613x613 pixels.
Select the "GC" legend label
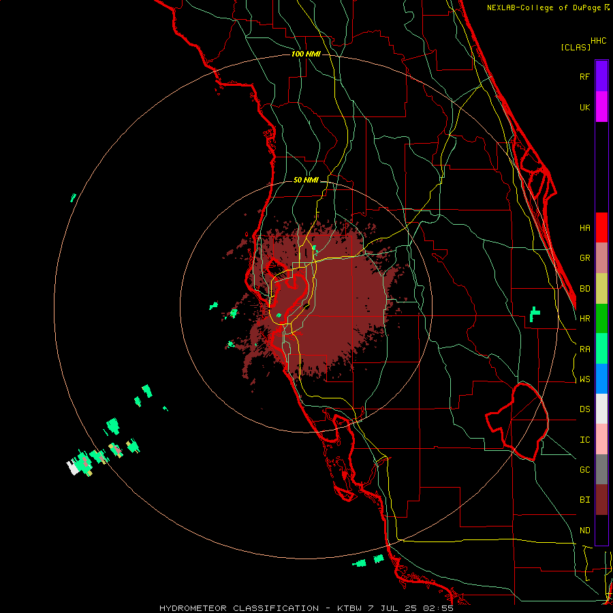tap(584, 470)
